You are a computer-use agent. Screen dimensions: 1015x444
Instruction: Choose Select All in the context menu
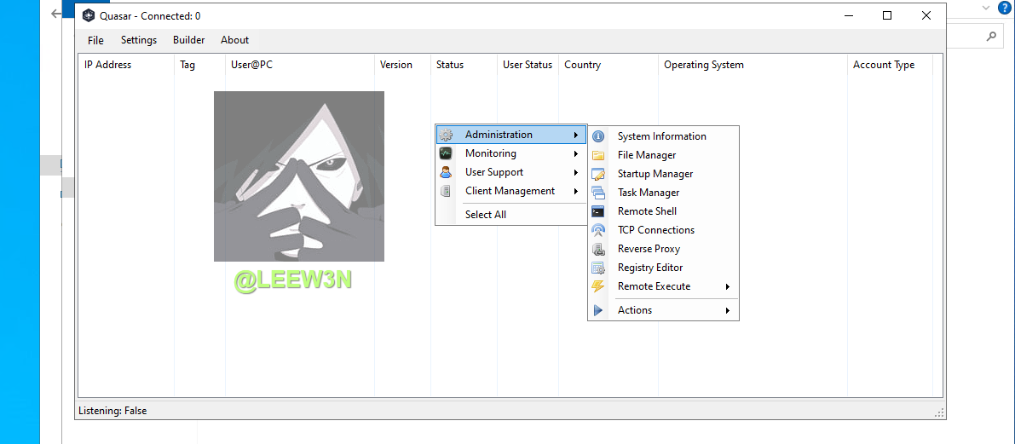pos(486,215)
